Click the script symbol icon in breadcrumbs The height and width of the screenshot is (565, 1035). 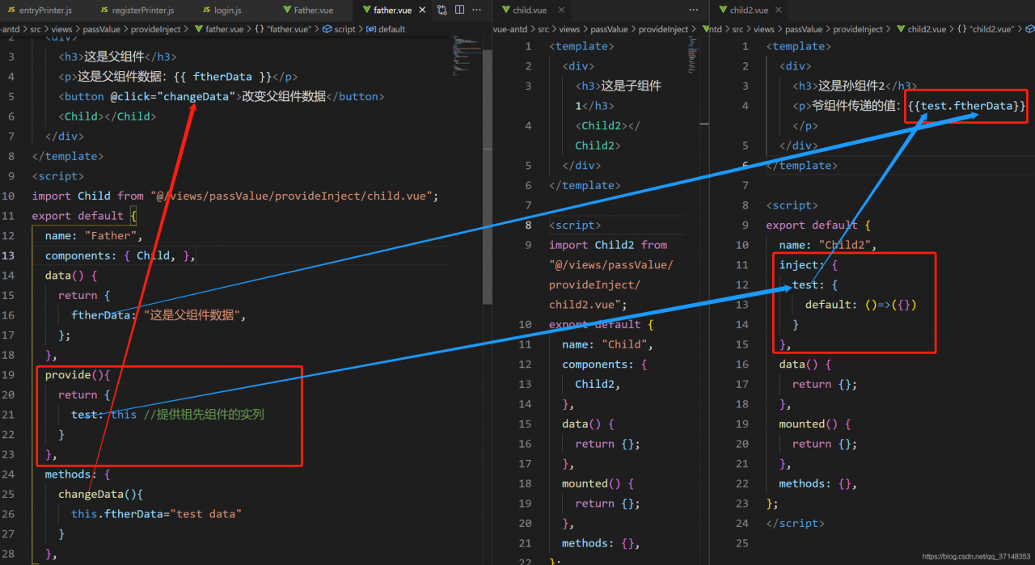coord(327,29)
